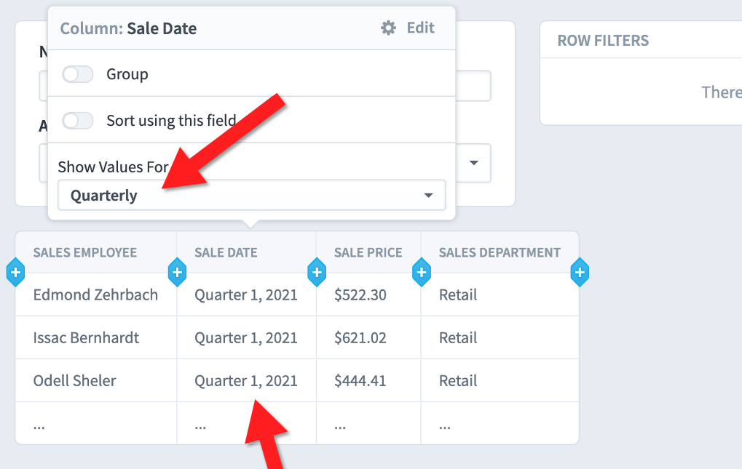Click plus icon between Sale Date and Sale Price
This screenshot has height=469, width=742.
point(317,273)
